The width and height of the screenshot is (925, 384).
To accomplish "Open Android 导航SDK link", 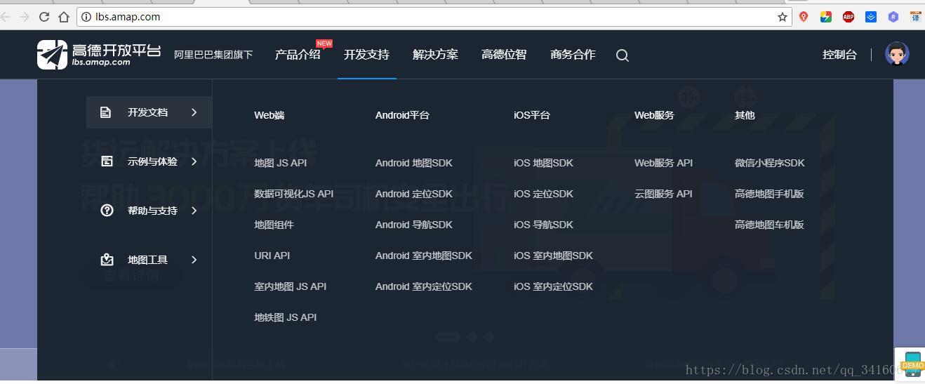I will coord(414,225).
